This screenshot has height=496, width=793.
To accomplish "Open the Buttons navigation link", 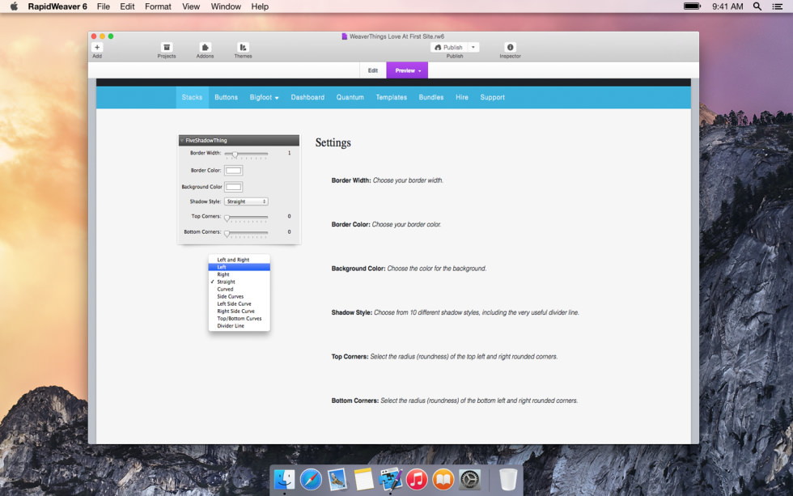I will coord(226,97).
